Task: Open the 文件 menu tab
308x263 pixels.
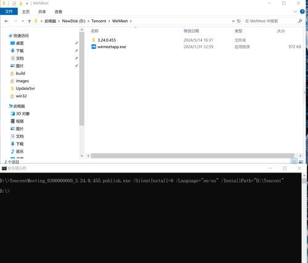Action: pos(9,12)
